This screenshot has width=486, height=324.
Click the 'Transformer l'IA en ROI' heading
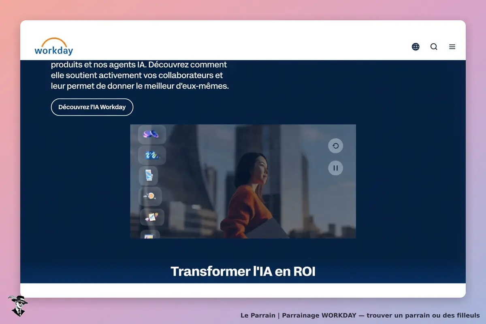point(243,271)
